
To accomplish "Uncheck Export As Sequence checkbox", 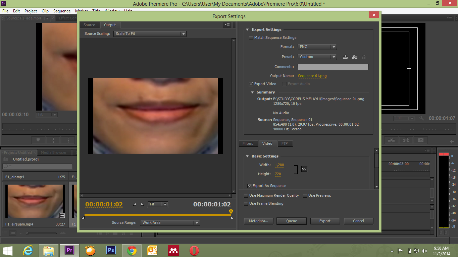I will 249,186.
